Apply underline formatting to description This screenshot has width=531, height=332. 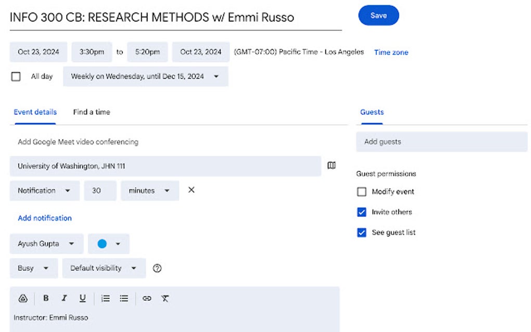click(82, 298)
